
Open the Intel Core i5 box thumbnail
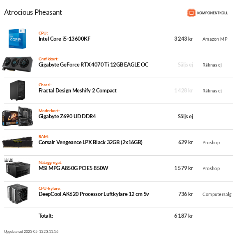[17, 39]
